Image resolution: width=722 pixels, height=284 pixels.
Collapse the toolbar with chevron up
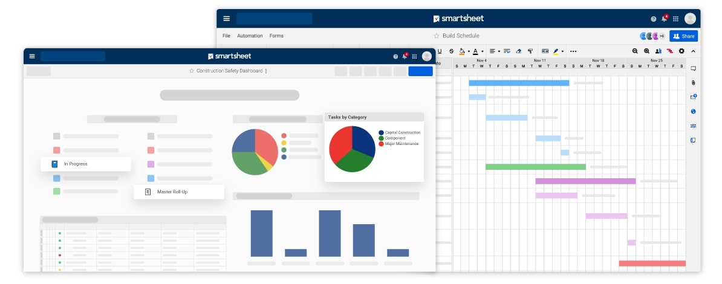click(x=693, y=51)
